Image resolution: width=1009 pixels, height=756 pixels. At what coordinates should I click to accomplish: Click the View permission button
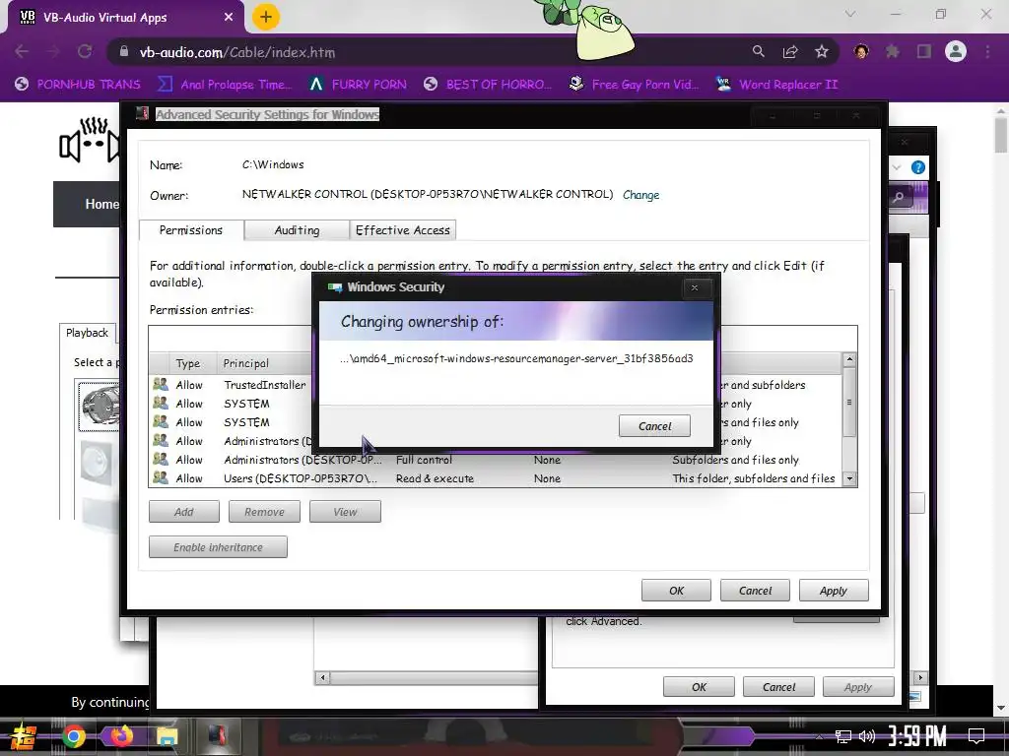tap(345, 512)
